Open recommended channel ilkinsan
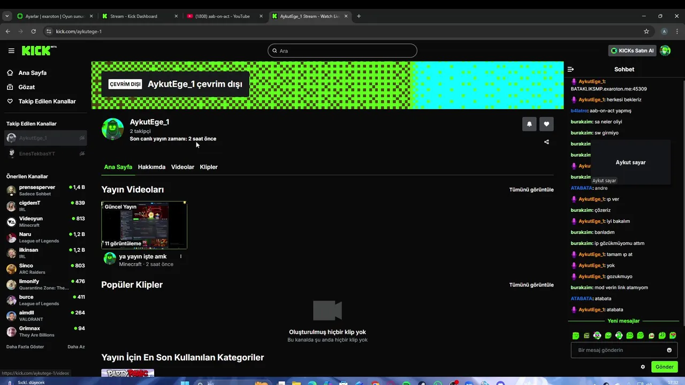Viewport: 685px width, 385px height. pyautogui.click(x=45, y=253)
